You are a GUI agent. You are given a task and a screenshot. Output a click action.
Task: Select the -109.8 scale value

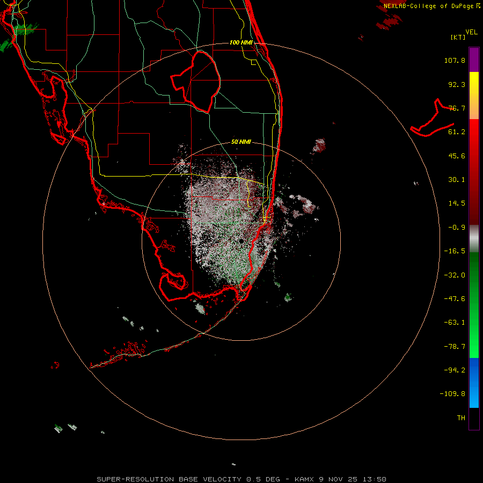point(452,394)
